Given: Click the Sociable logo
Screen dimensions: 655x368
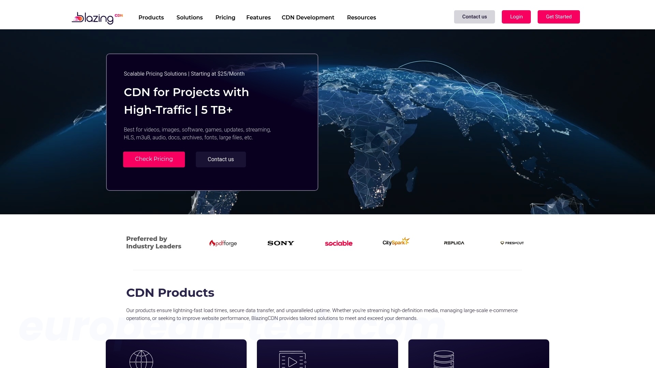Looking at the screenshot, I should [x=338, y=243].
